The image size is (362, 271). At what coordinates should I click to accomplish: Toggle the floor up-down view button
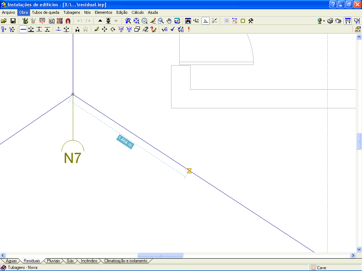[x=348, y=21]
